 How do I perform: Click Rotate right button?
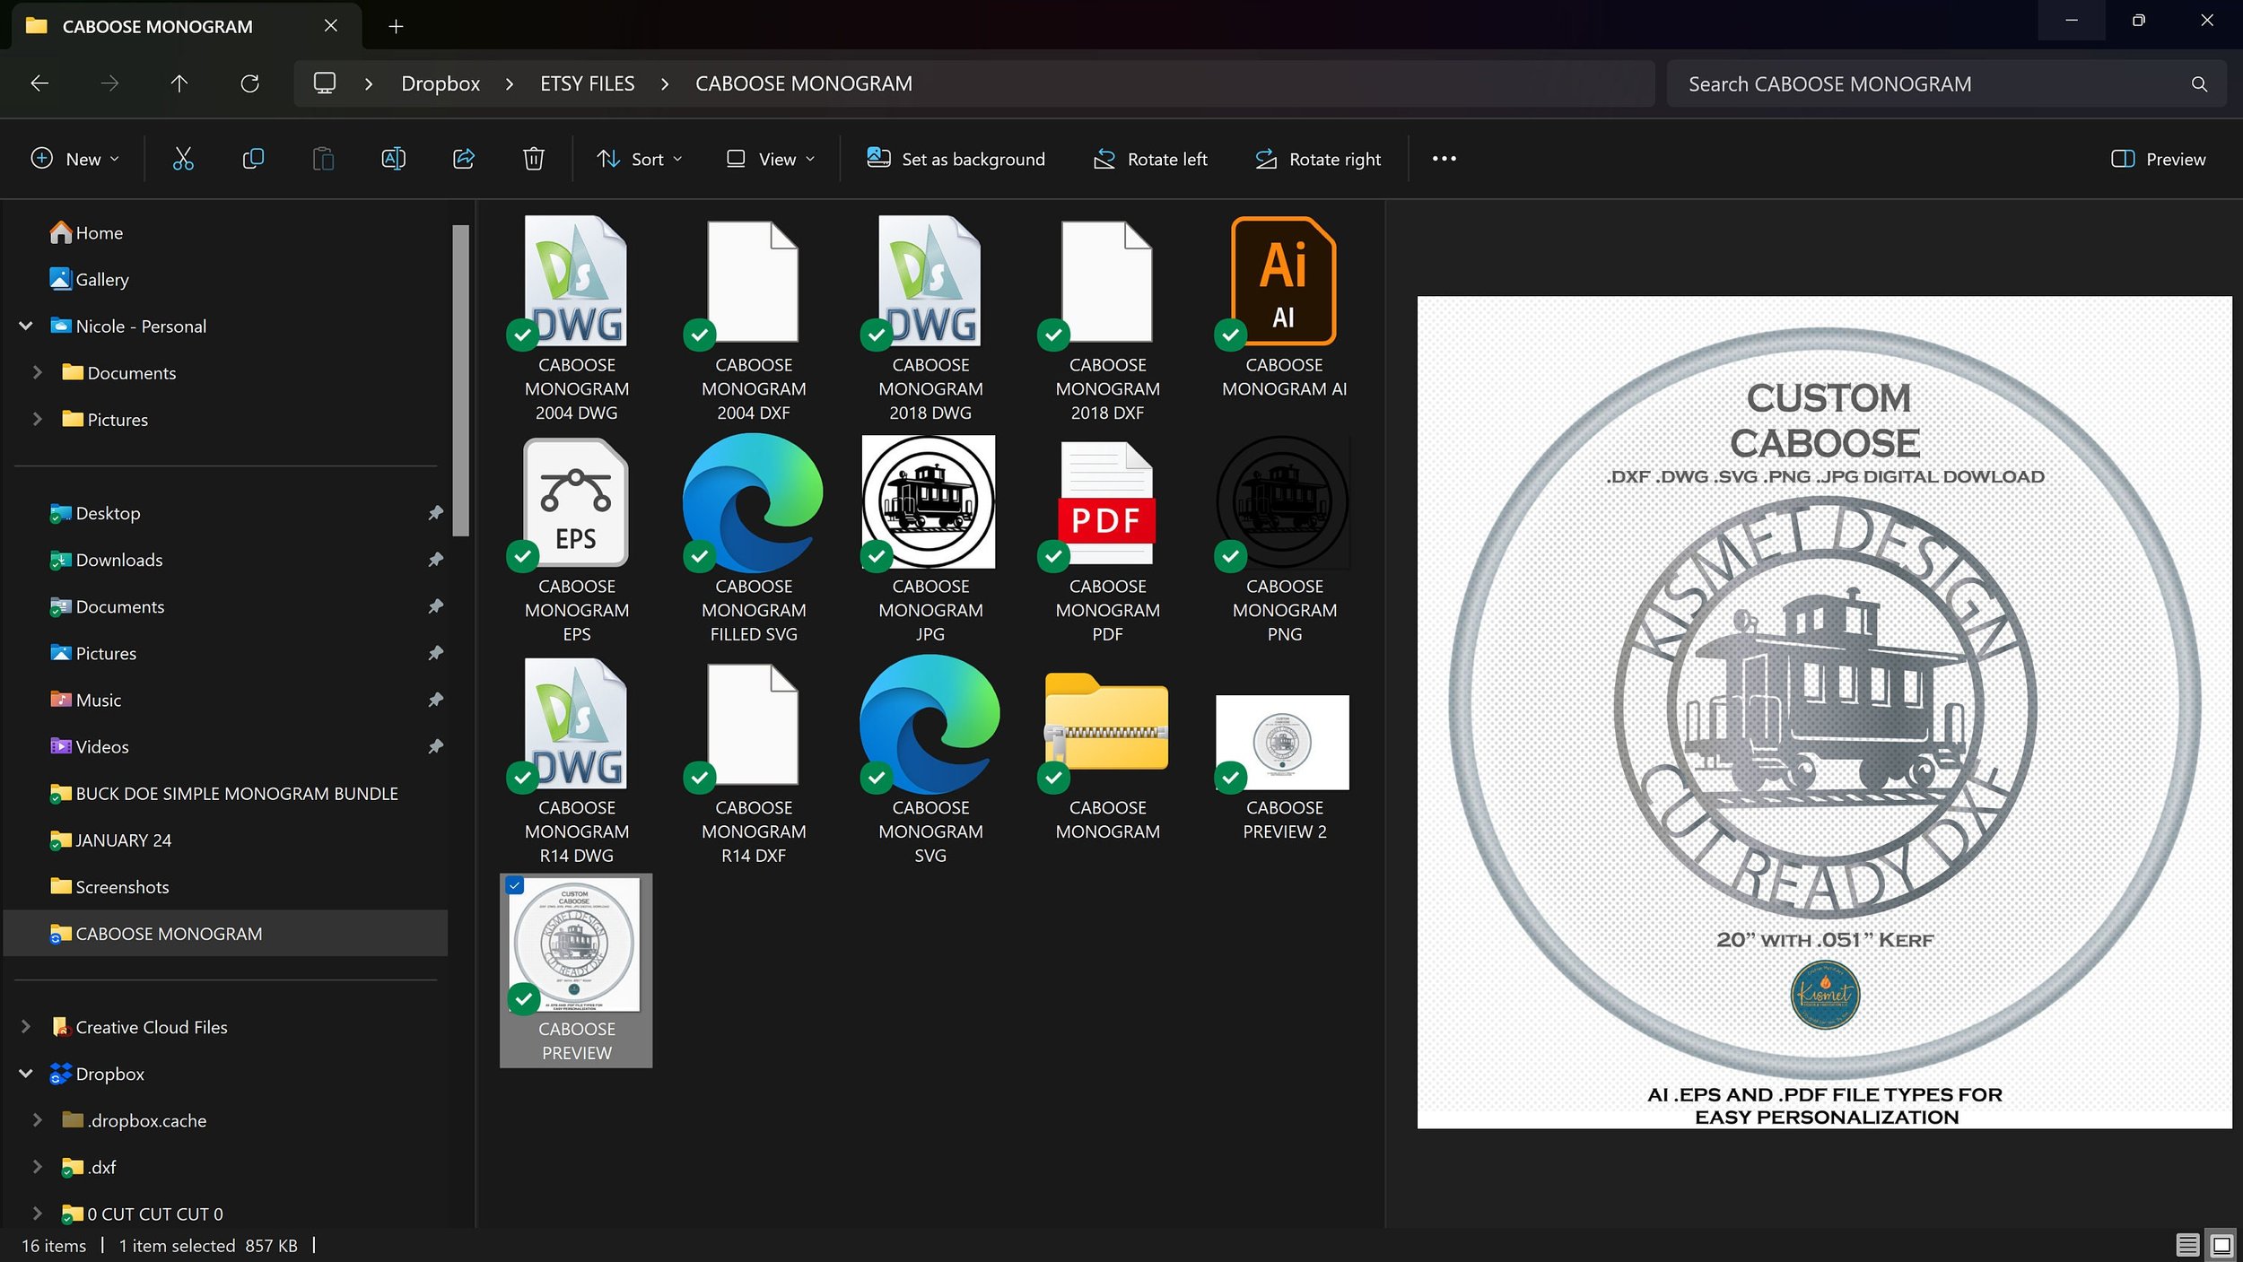pos(1318,159)
